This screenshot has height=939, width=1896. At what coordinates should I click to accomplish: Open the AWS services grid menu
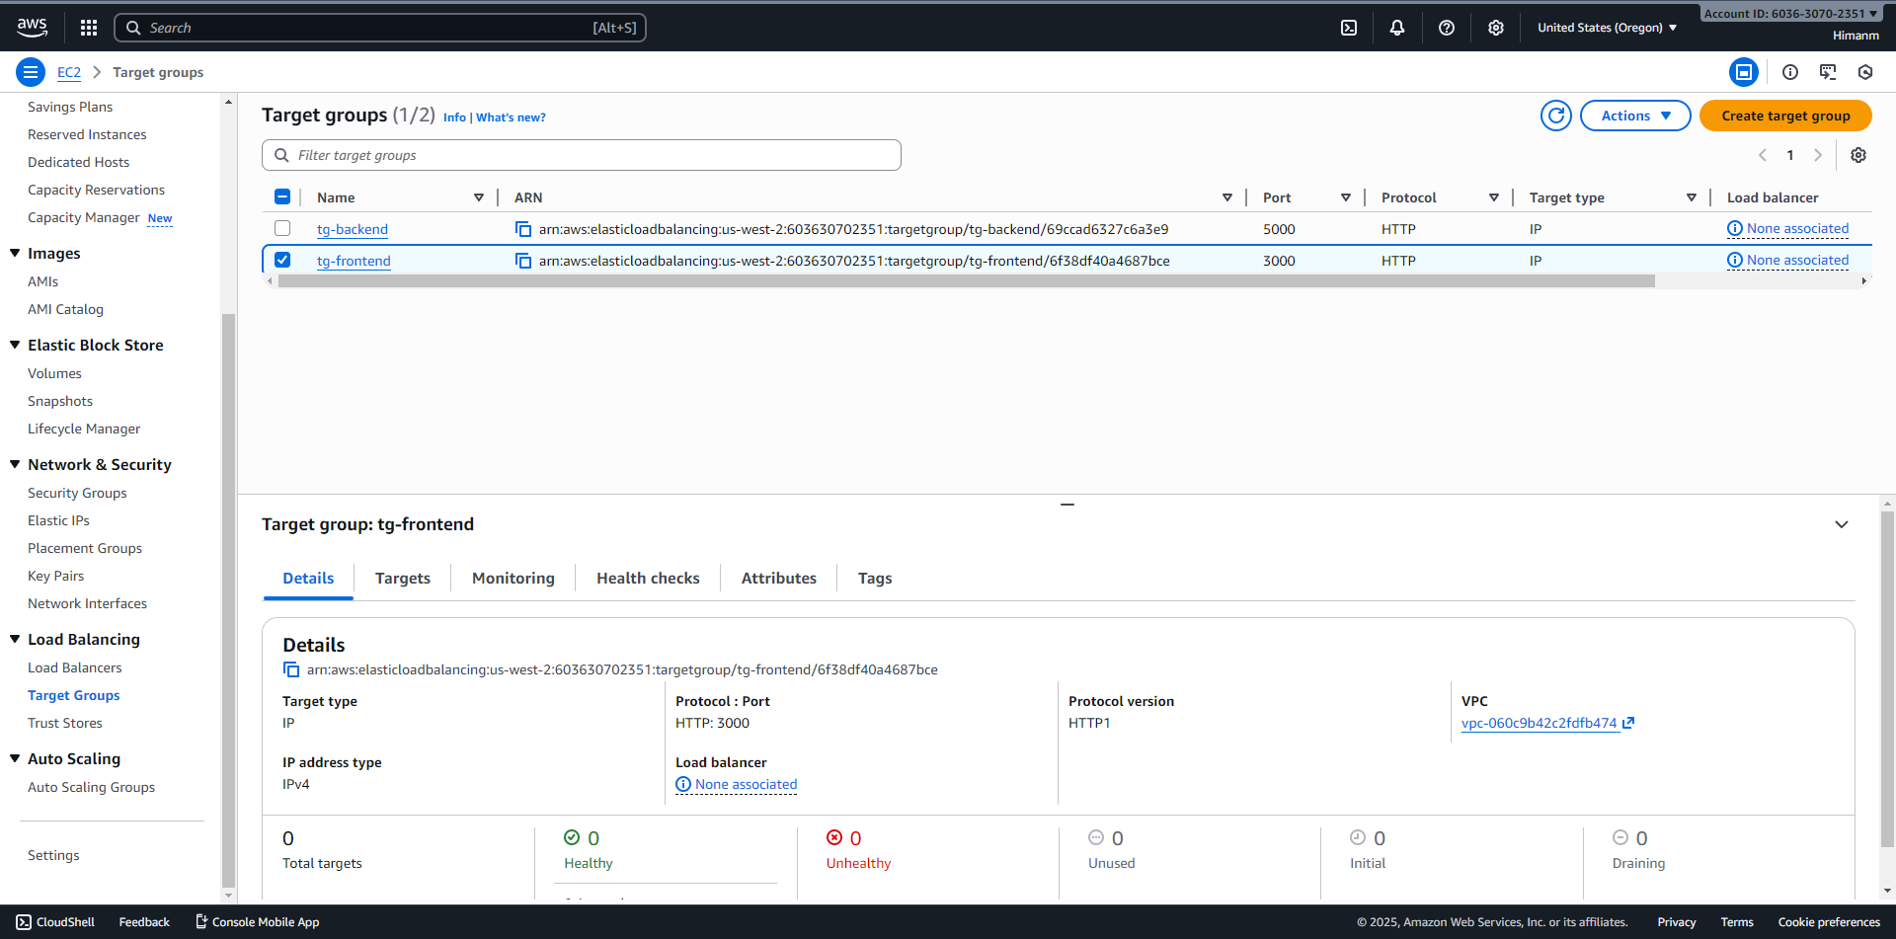pos(89,28)
